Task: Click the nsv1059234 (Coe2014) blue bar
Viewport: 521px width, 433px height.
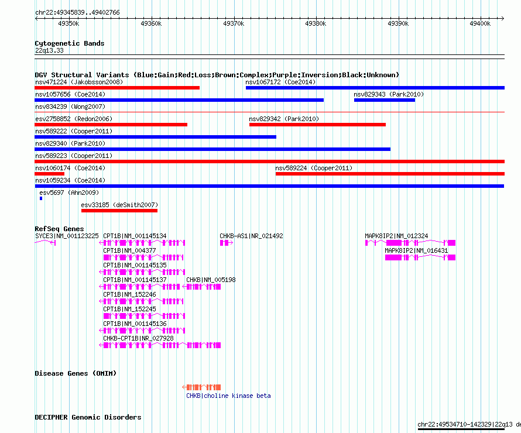Action: click(x=269, y=186)
